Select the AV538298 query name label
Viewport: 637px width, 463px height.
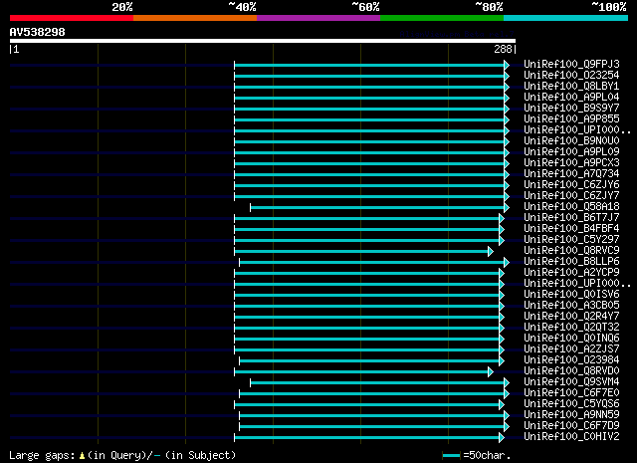(x=38, y=32)
